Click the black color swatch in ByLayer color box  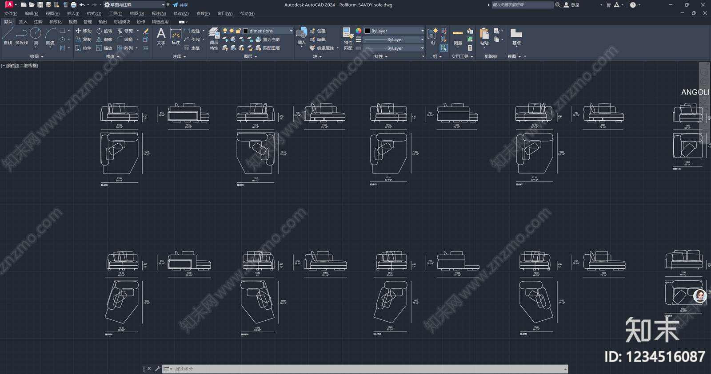367,31
